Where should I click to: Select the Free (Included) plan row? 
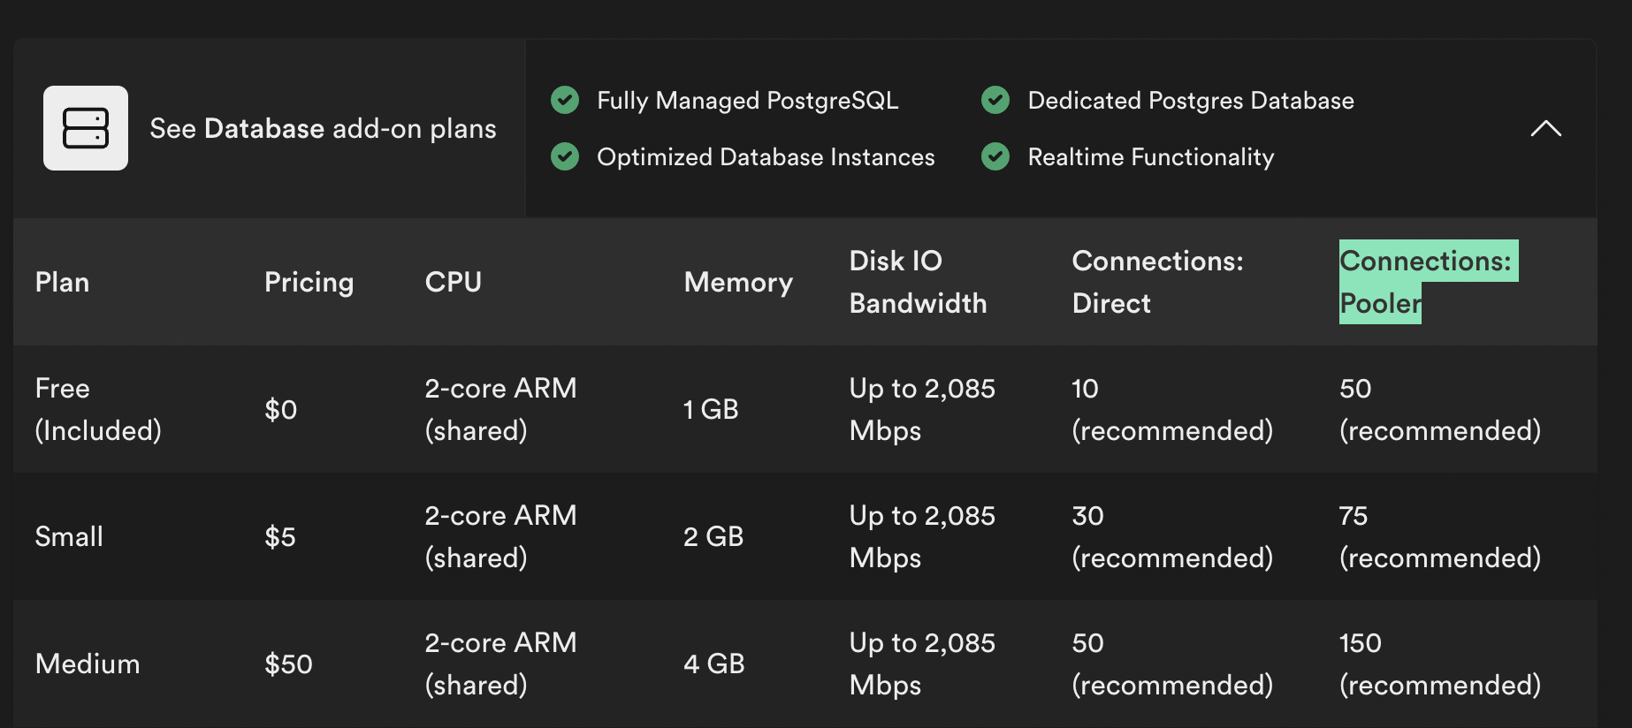[97, 409]
